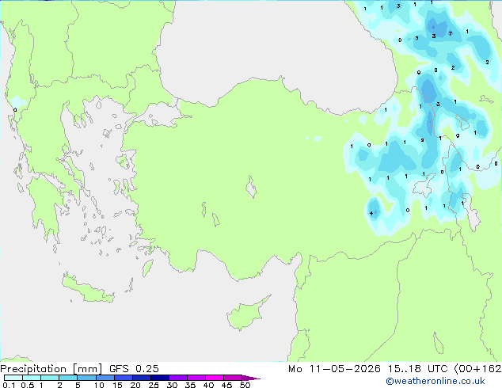Click the 'Mo 11-05-2026' date text

point(334,369)
